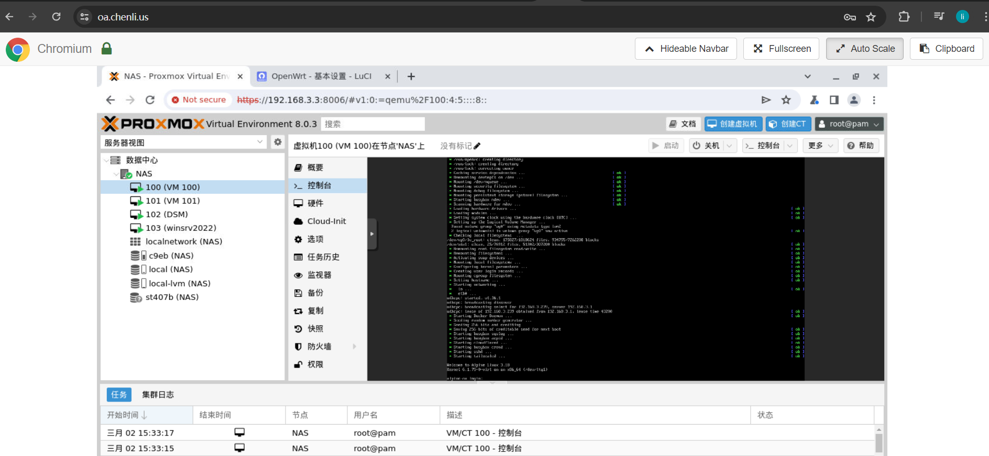Open a new tab in inner browser
Image resolution: width=989 pixels, height=456 pixels.
tap(411, 76)
